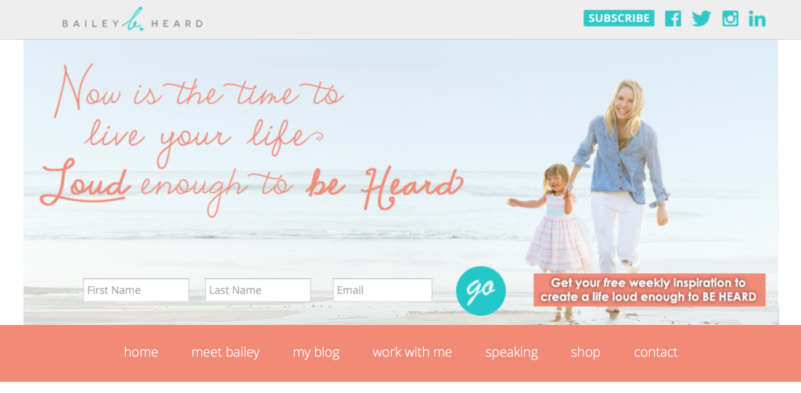801x393 pixels.
Task: Open the Instagram icon link
Action: [x=730, y=19]
